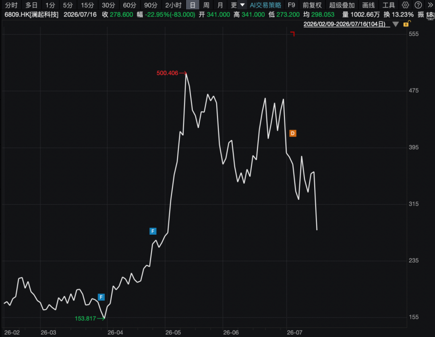Click average price 298.053
Screen dimensions: 435x337
323,14
